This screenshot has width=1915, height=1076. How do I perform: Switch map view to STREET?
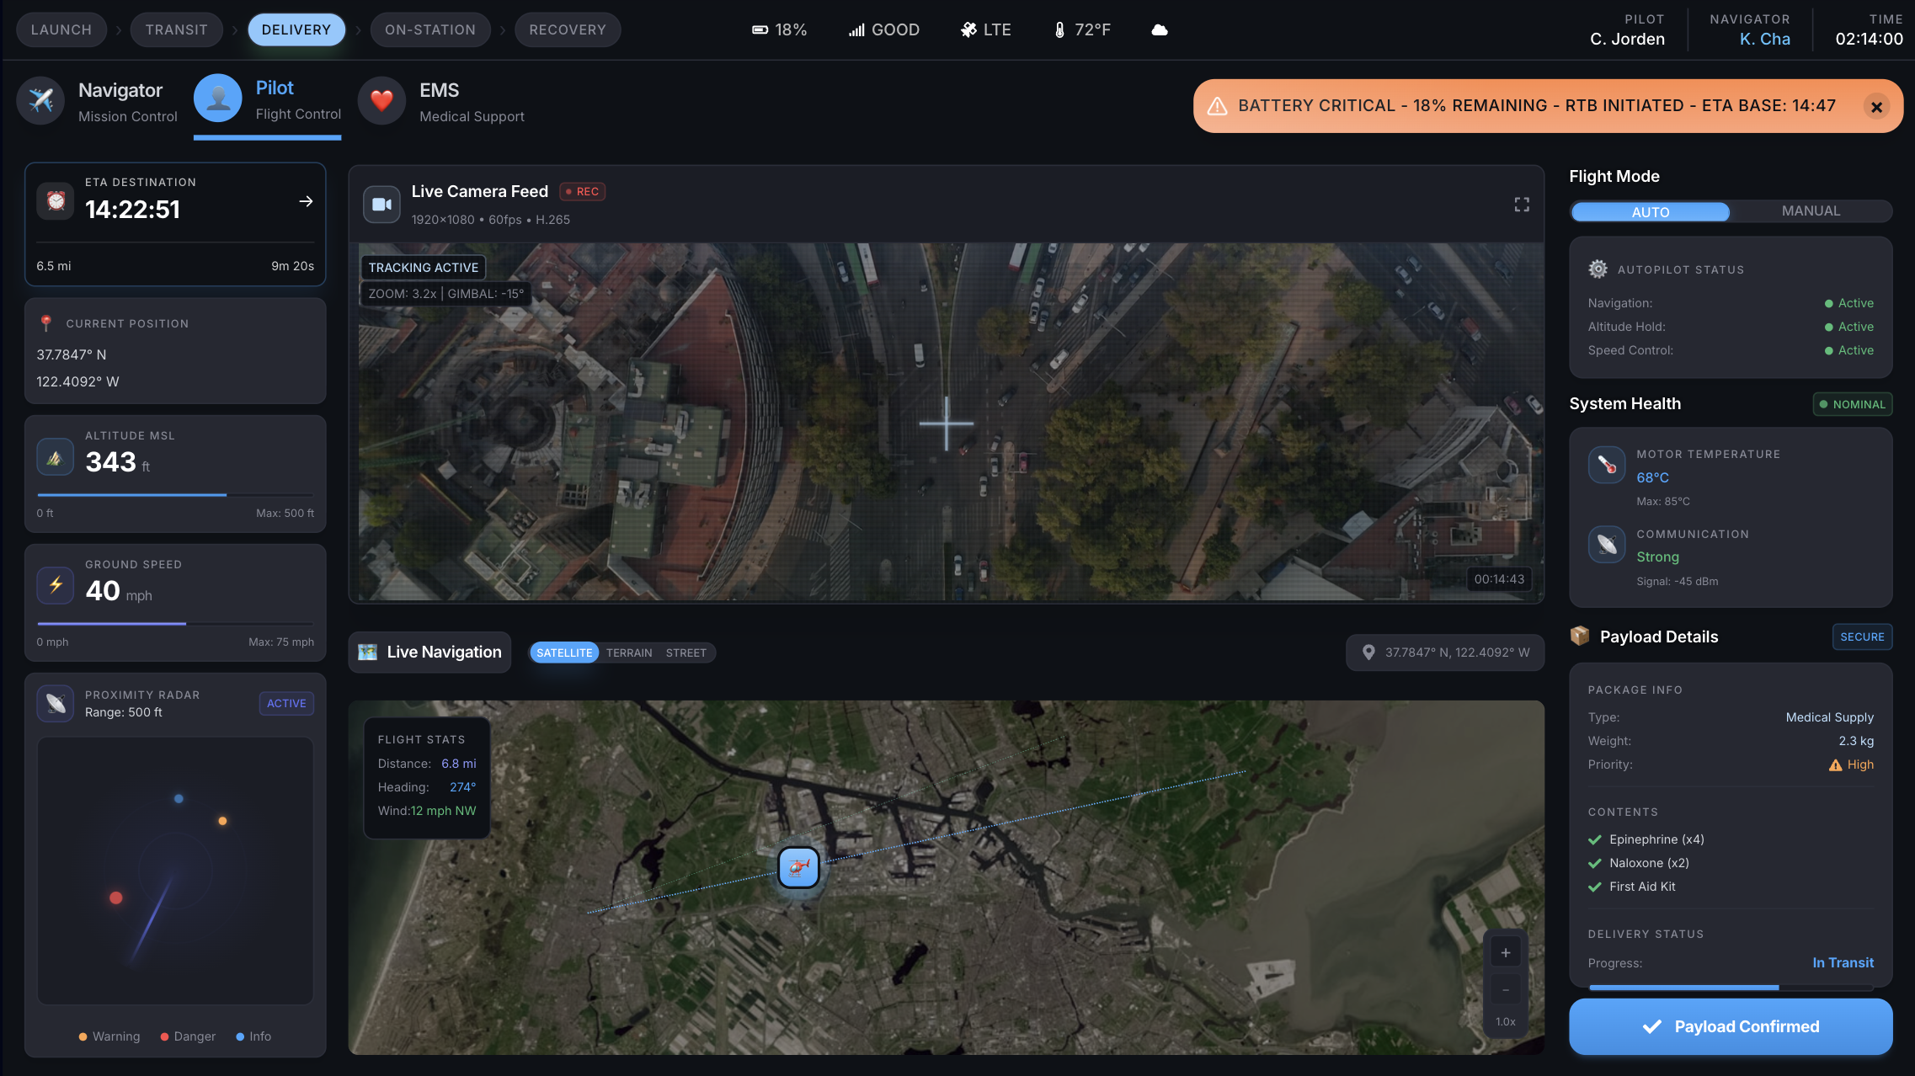(x=685, y=653)
